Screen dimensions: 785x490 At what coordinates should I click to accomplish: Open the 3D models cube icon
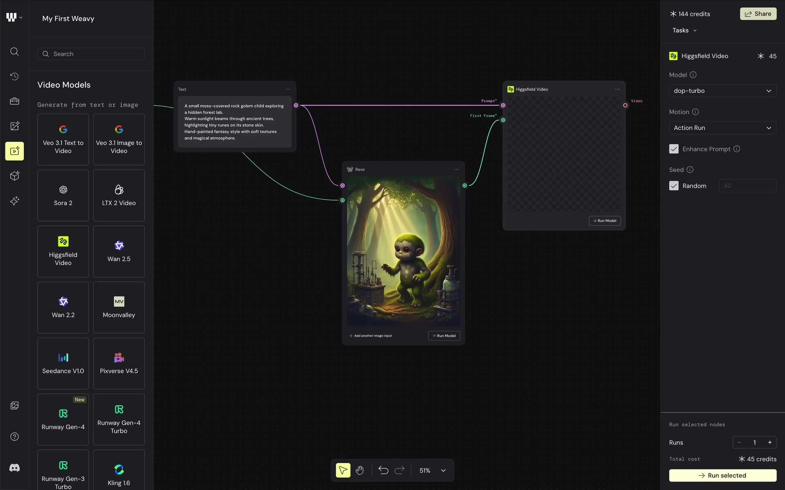14,176
